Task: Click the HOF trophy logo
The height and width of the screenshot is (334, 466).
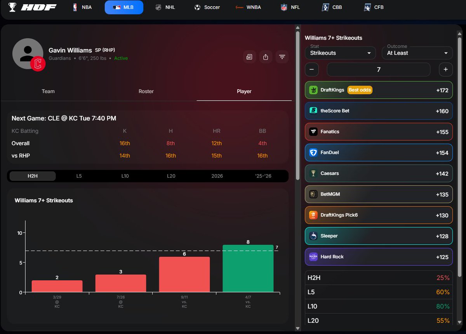Action: (33, 7)
